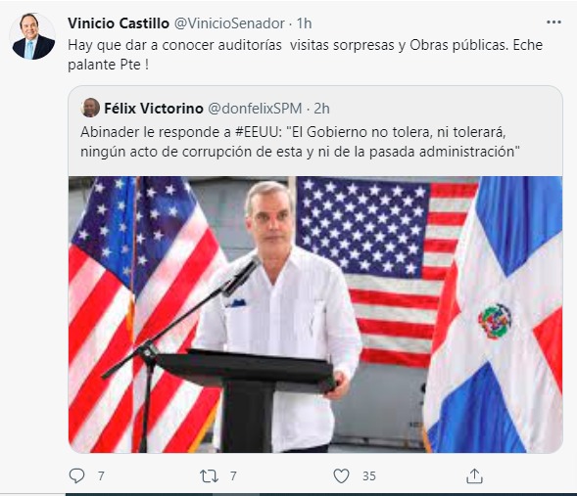Click the Vinicio Castillo display name

click(119, 23)
